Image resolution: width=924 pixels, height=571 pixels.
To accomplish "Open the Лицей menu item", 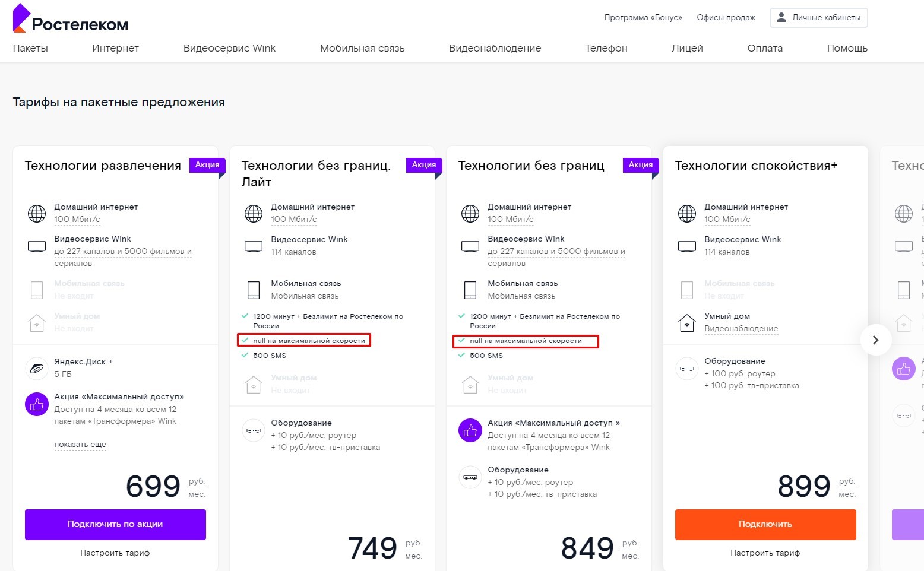I will point(687,48).
